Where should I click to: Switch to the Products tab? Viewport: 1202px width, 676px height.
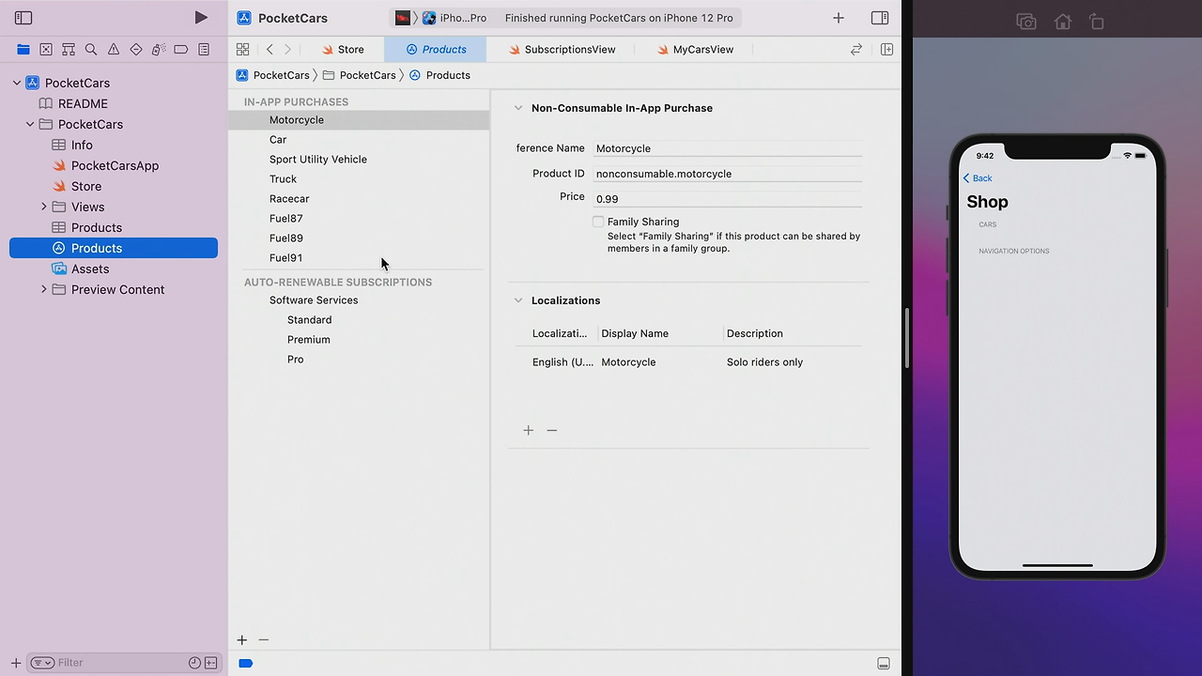pos(436,49)
